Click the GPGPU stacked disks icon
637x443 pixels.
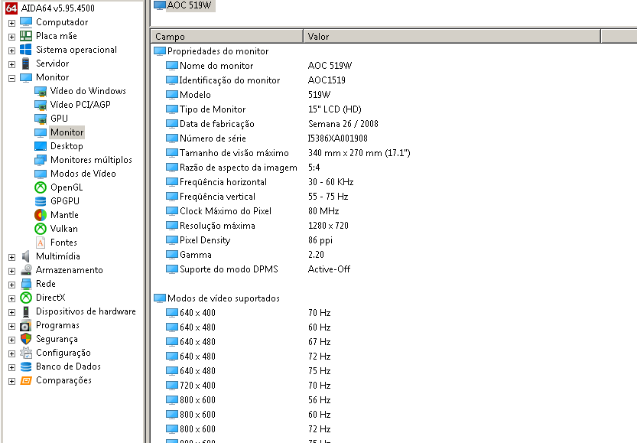click(41, 201)
